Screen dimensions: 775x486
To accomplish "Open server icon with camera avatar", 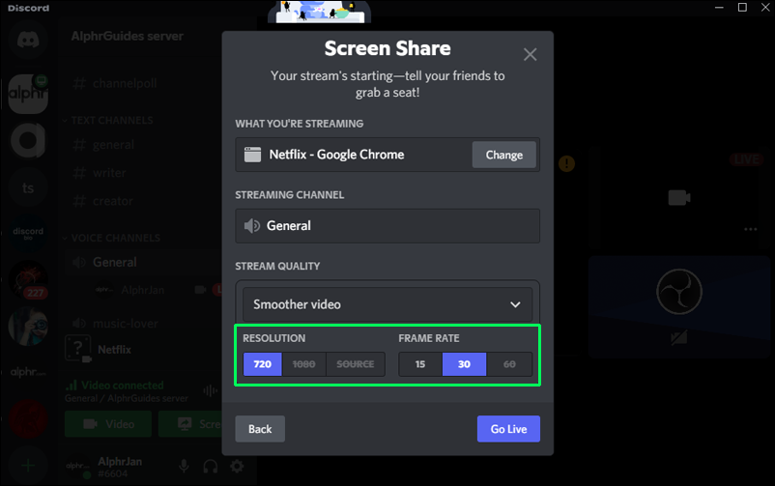I will (28, 327).
